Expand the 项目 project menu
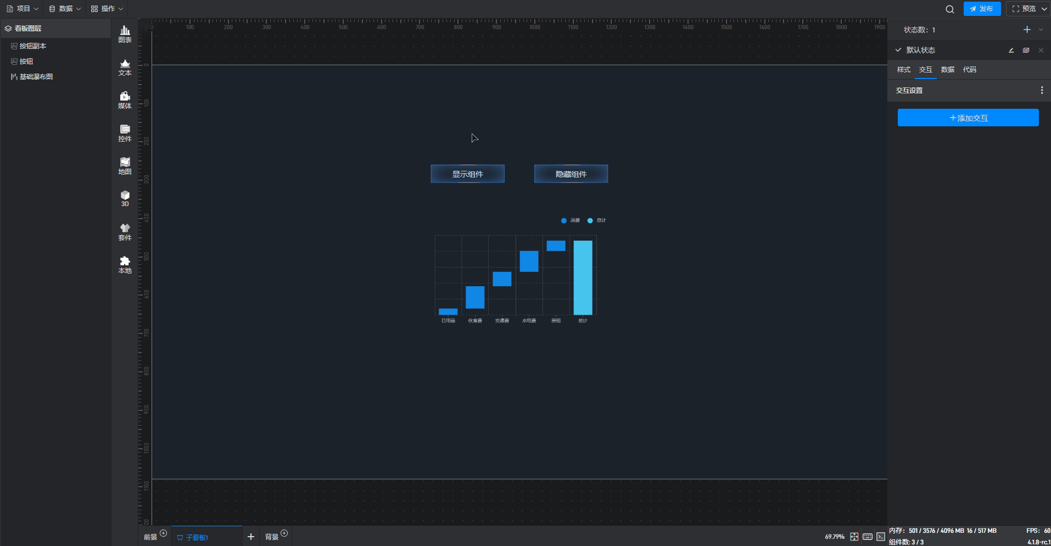Viewport: 1051px width, 546px height. (23, 9)
